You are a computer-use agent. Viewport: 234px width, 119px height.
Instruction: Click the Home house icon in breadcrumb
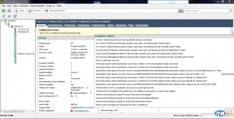[17, 11]
